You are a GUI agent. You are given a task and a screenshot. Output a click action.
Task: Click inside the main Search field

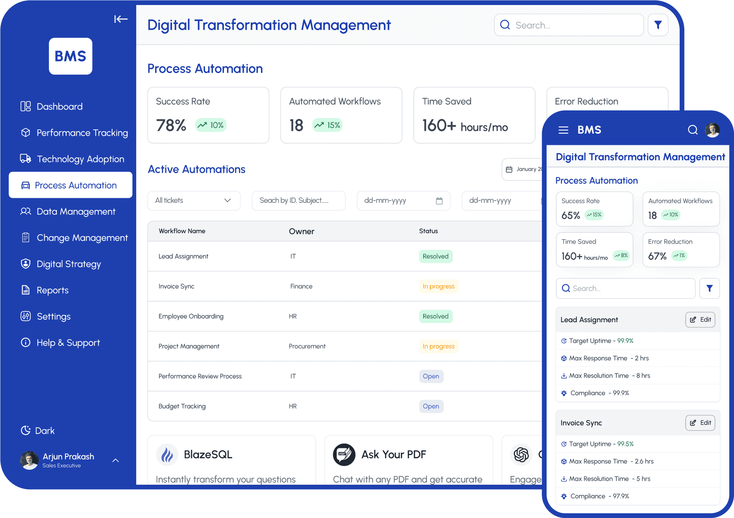point(570,25)
